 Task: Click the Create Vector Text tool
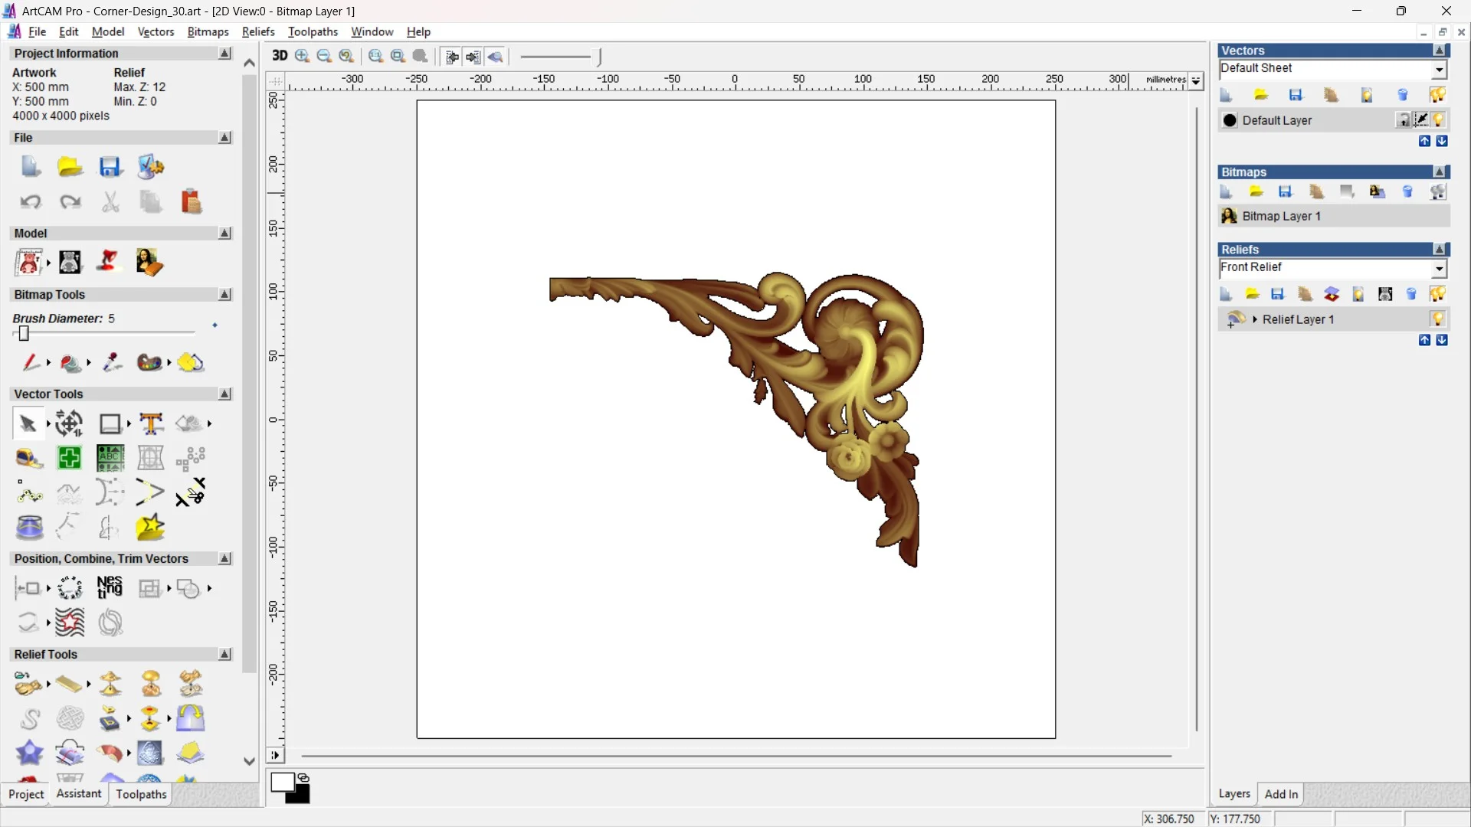point(151,423)
